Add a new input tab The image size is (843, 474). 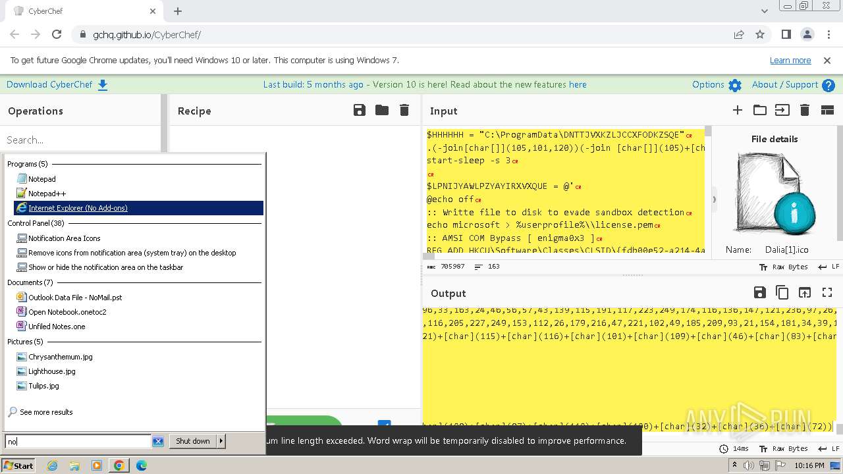coord(738,110)
